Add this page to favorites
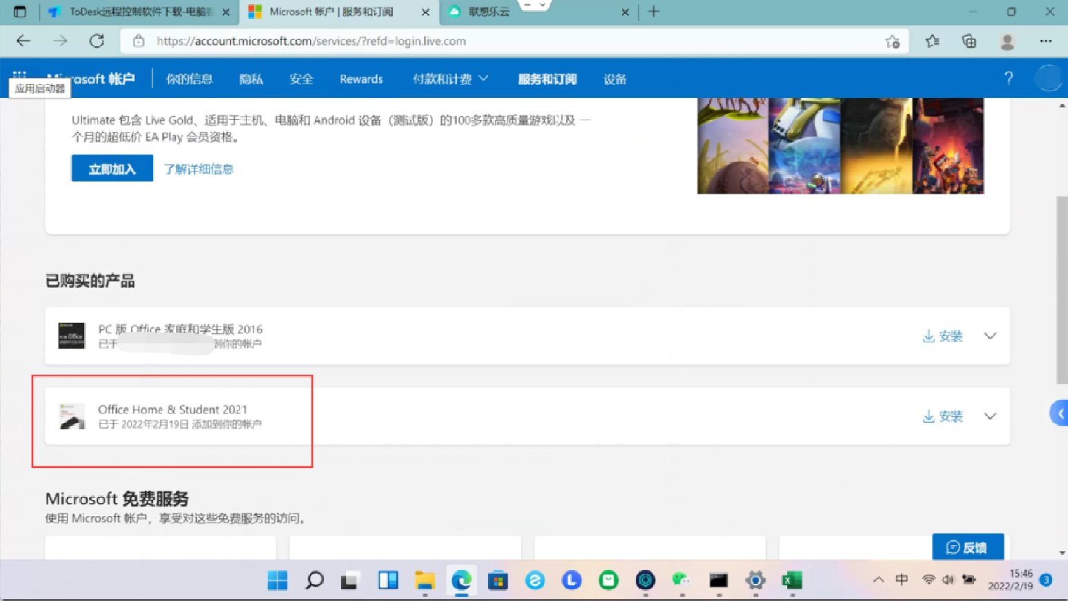 892,41
